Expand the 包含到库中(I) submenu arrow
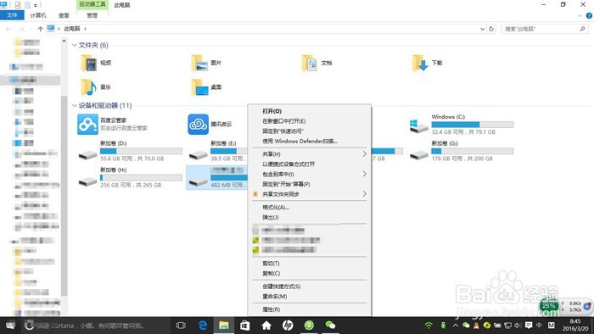The width and height of the screenshot is (594, 334). point(364,174)
